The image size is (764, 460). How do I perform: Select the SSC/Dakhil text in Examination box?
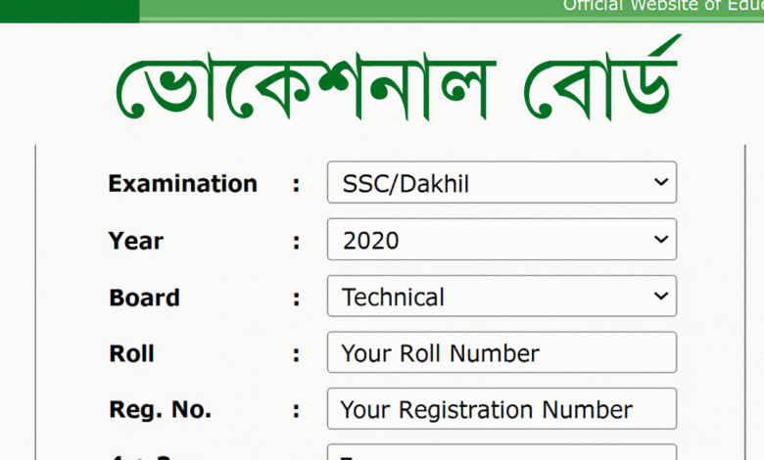click(x=406, y=184)
